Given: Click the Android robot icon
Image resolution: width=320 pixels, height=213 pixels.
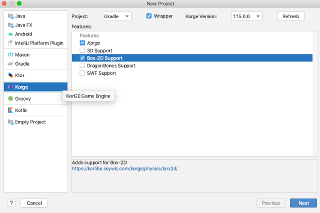Looking at the screenshot, I should pos(10,34).
